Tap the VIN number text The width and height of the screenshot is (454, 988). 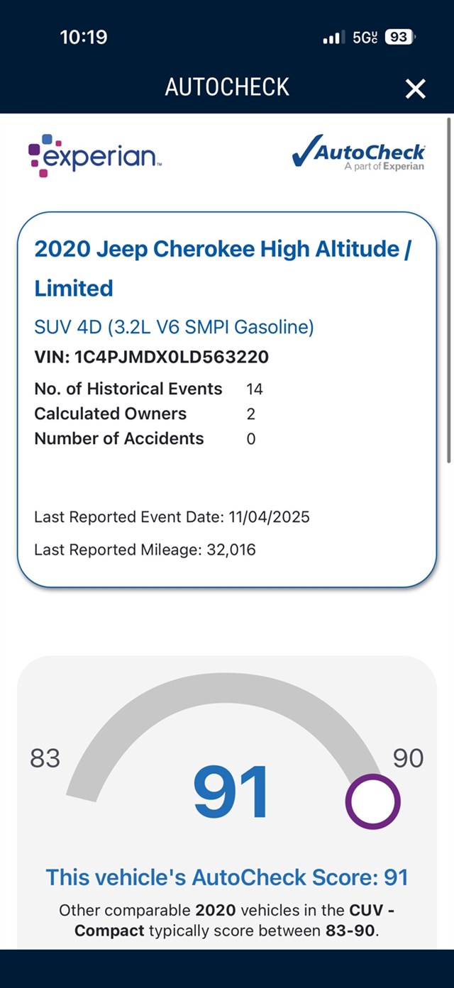click(x=151, y=357)
